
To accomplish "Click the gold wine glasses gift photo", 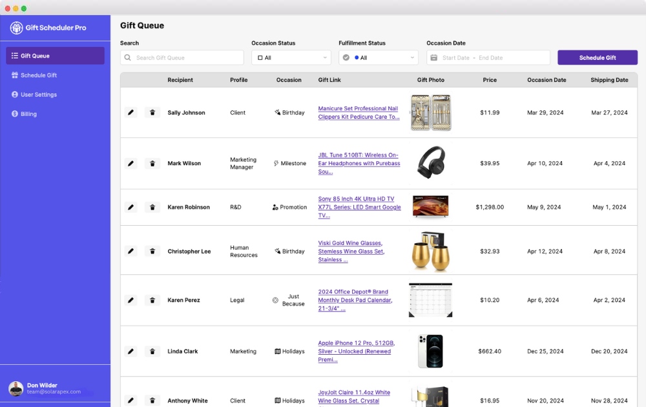I will coord(430,251).
